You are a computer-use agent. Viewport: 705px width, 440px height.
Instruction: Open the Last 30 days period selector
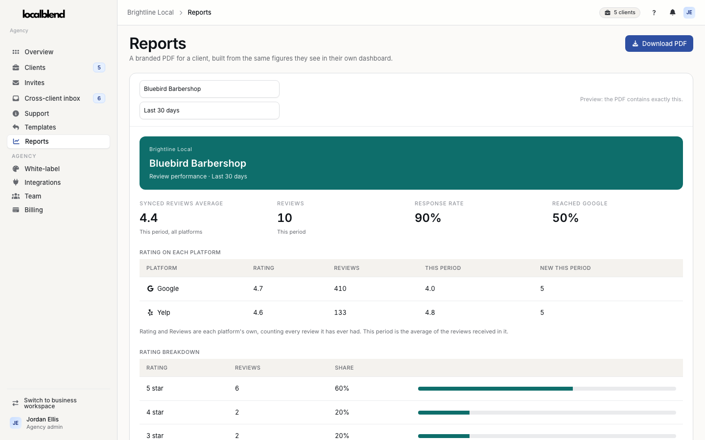(210, 110)
